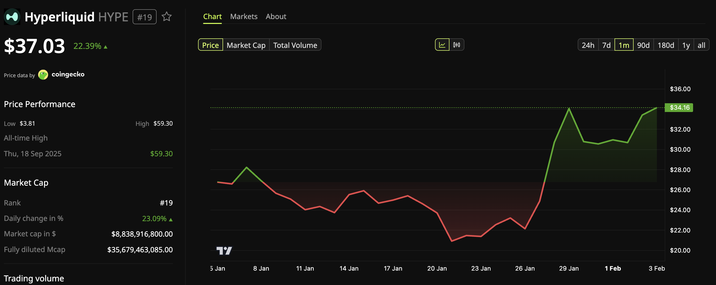
Task: Select the Total Volume data toggle
Action: tap(295, 45)
